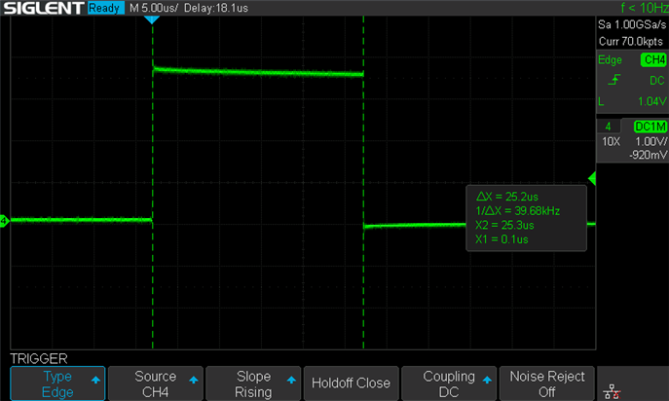The width and height of the screenshot is (669, 401).
Task: Click the green CH4 badge beside Edge
Action: (651, 60)
